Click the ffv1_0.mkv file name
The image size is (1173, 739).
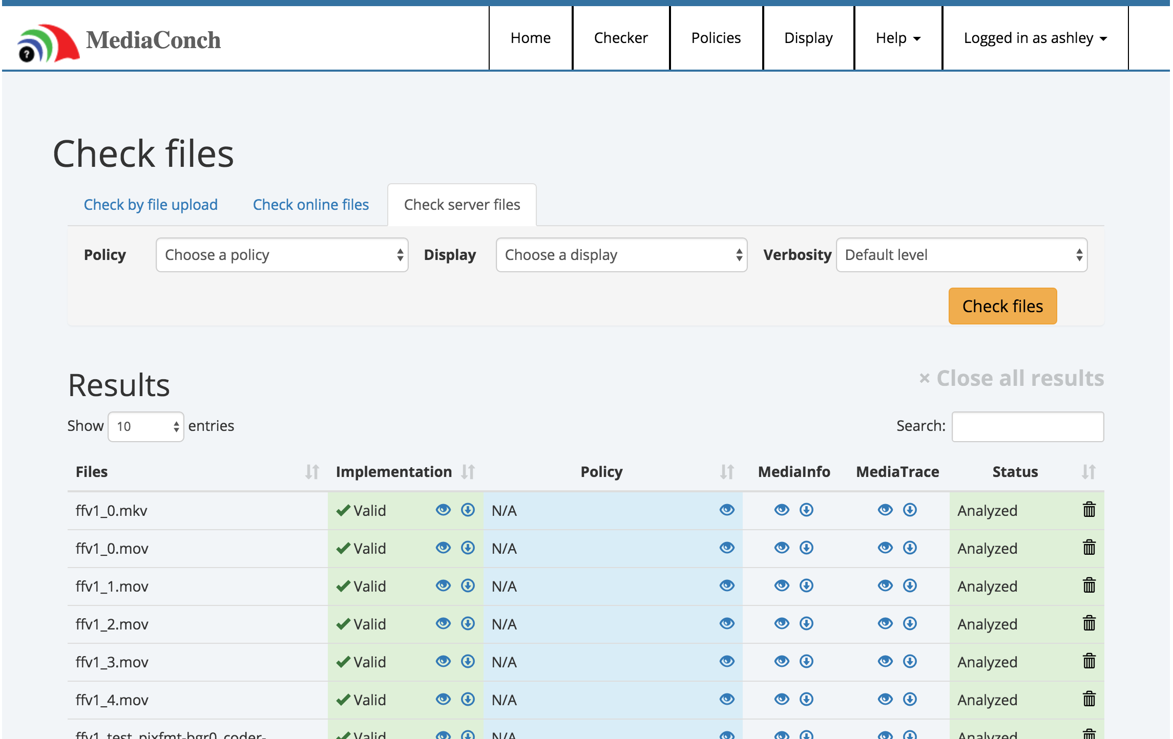click(112, 510)
